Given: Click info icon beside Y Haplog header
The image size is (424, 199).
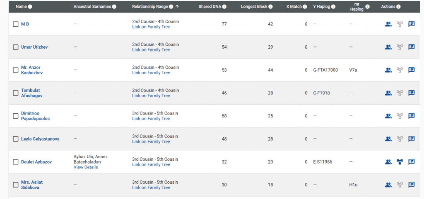Looking at the screenshot, I should 333,7.
